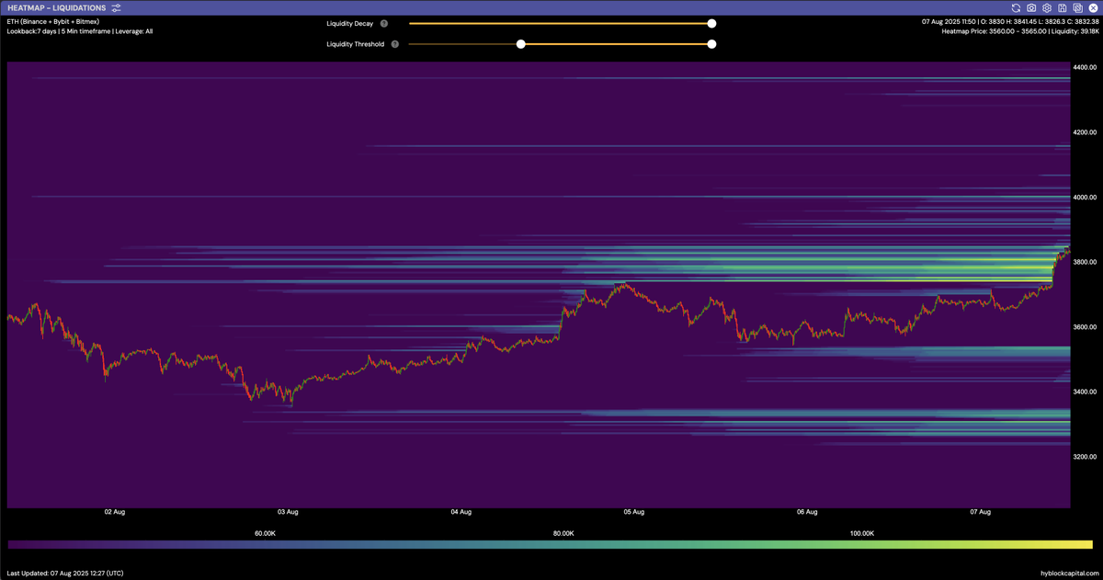Click the 100.00K legend label
Screen dimensions: 1103x580
pyautogui.click(x=861, y=533)
